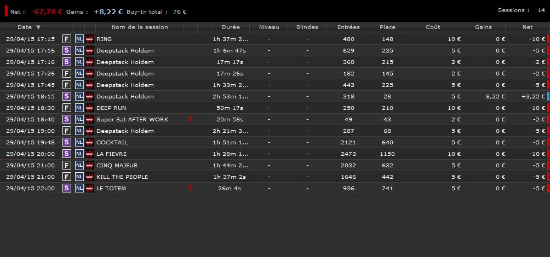The width and height of the screenshot is (550, 257).
Task: Click the 1150 place cell
Action: (x=387, y=154)
